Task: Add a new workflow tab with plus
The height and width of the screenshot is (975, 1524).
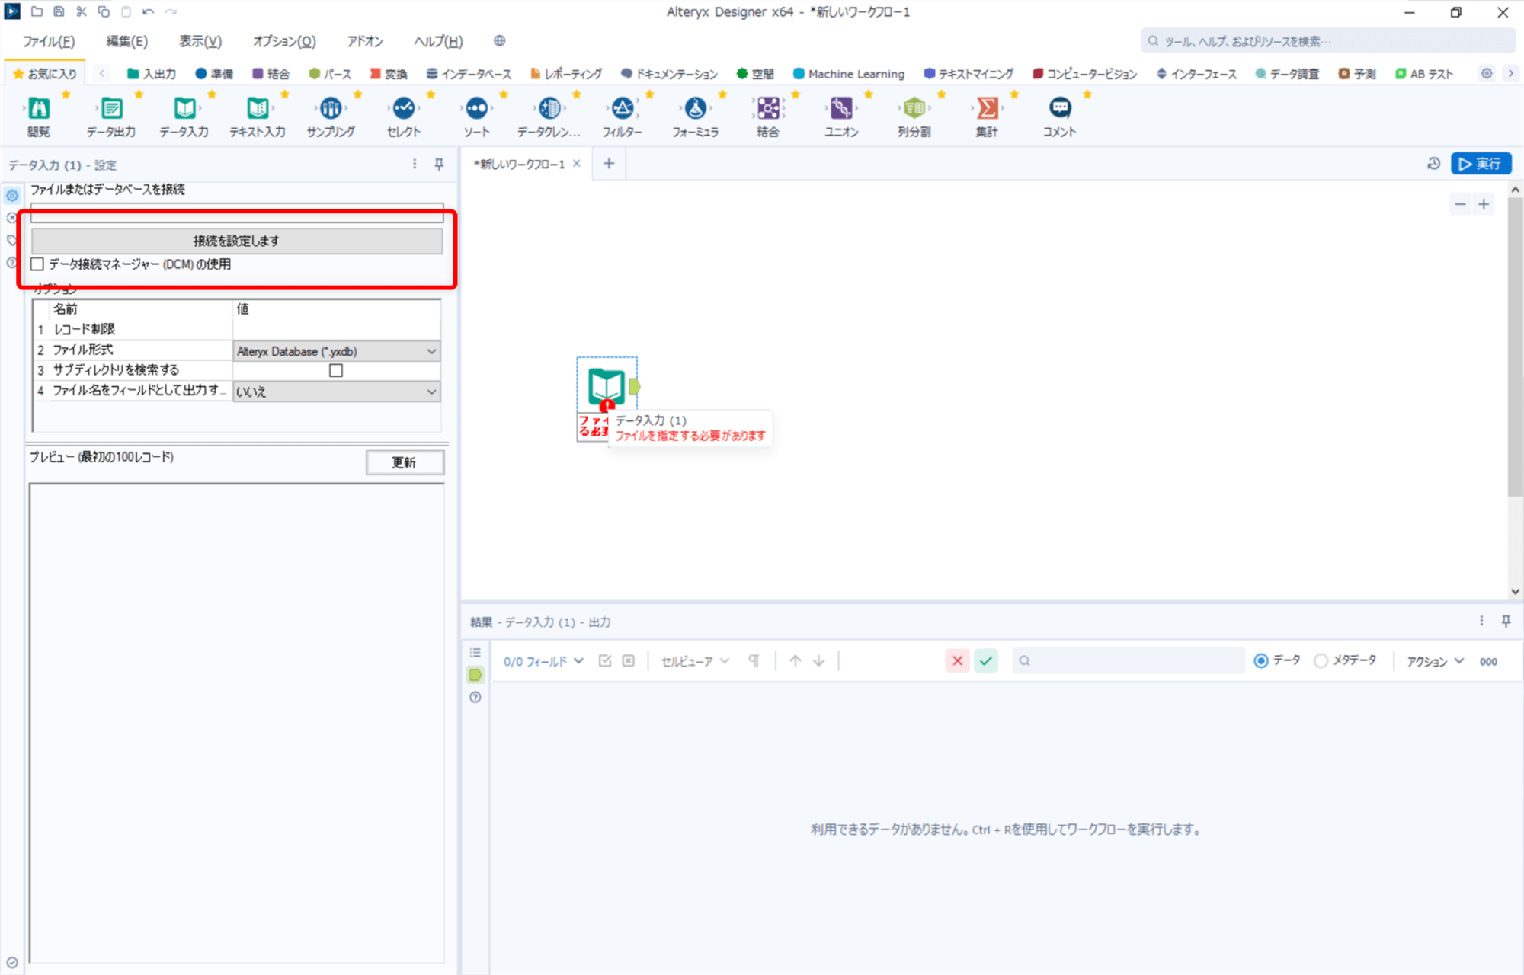Action: click(609, 164)
